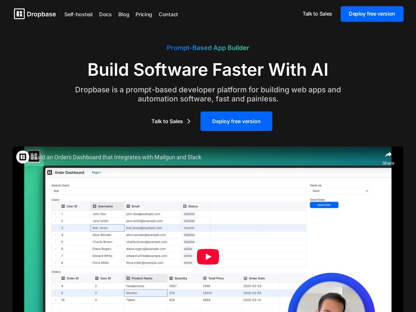This screenshot has width=416, height=312.
Task: Click the Bob Jones username cell
Action: [x=107, y=228]
